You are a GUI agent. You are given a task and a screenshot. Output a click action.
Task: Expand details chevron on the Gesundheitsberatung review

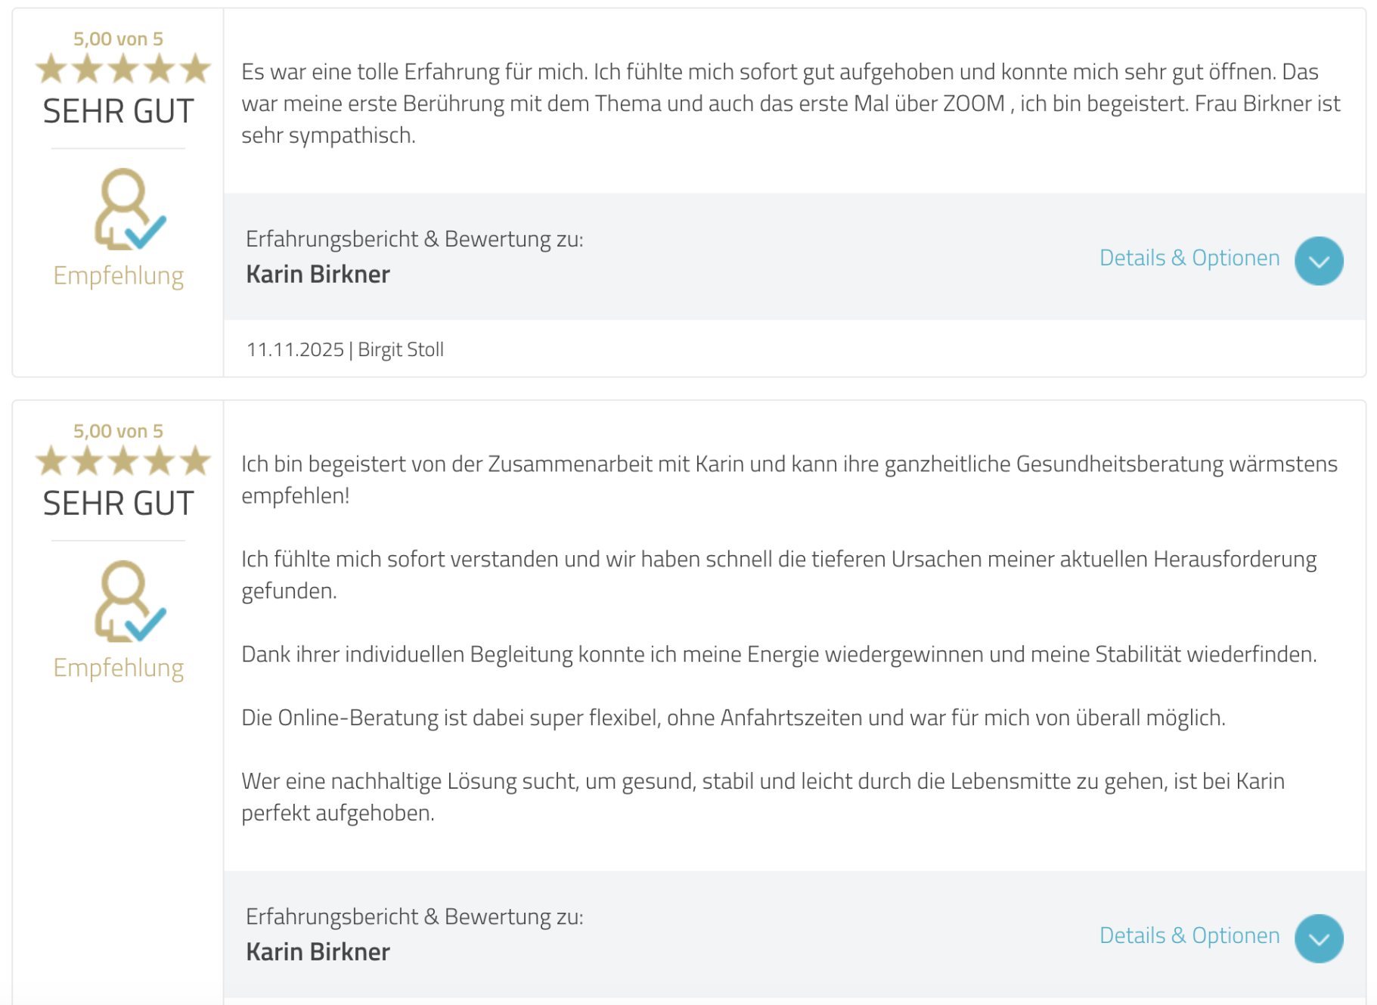(1318, 938)
